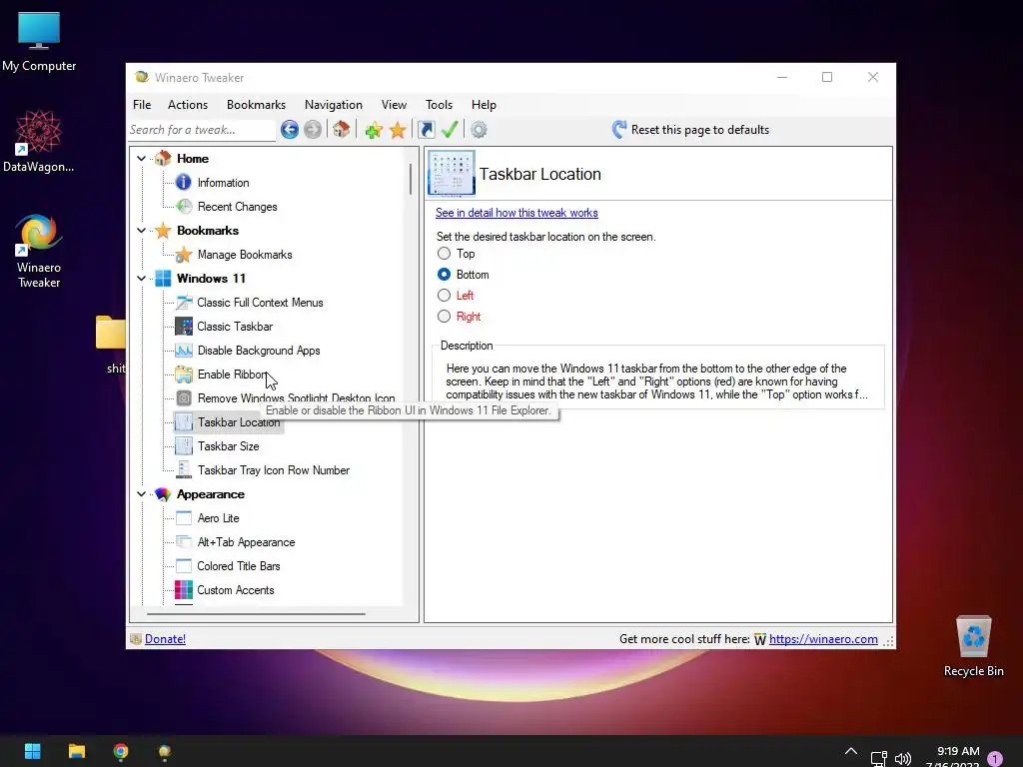Image resolution: width=1023 pixels, height=767 pixels.
Task: Collapse the Bookmarks tree node
Action: coord(142,231)
